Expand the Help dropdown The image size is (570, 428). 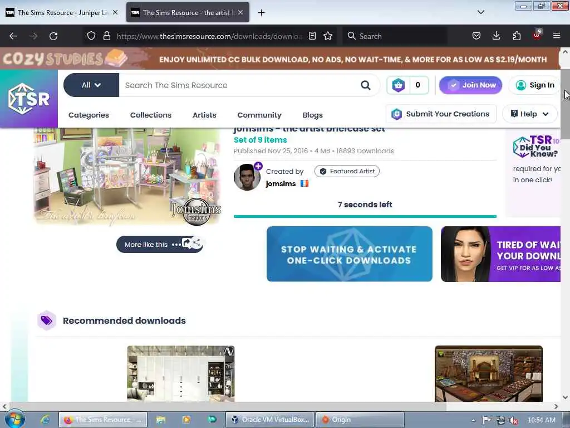pos(529,114)
